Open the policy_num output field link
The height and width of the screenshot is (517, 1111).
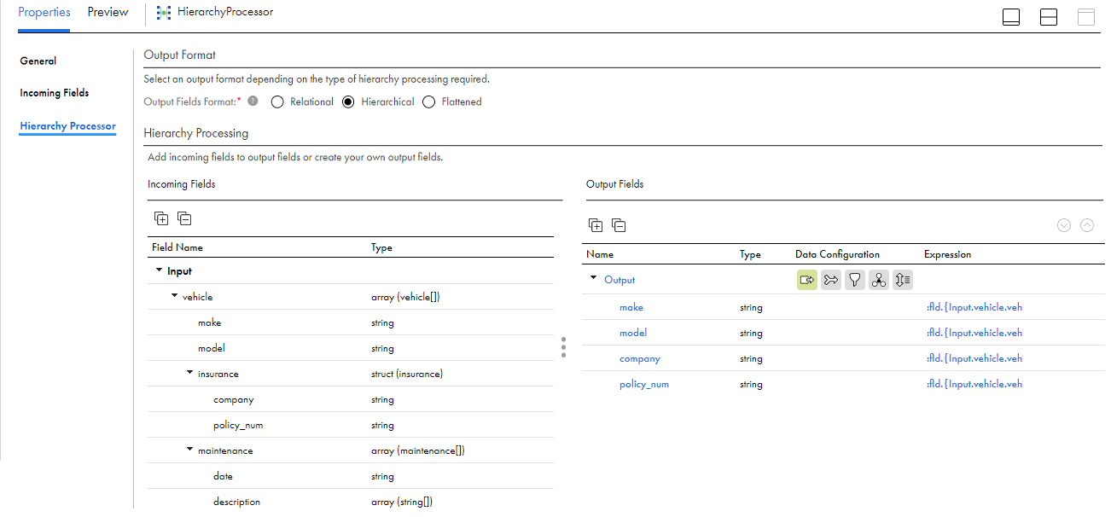pyautogui.click(x=644, y=384)
